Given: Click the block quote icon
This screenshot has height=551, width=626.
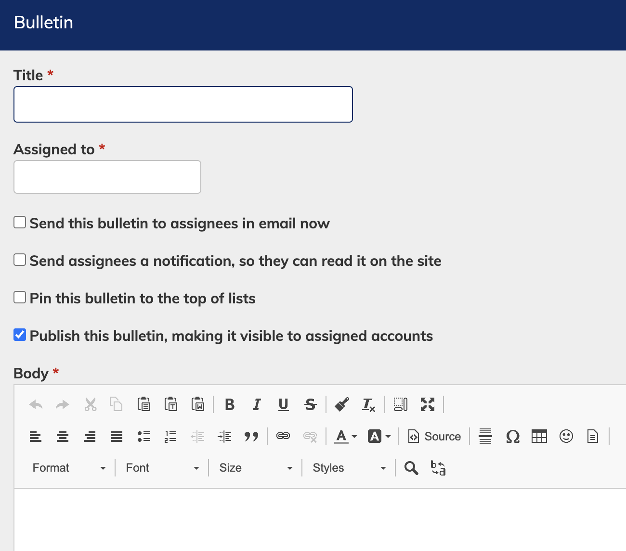Looking at the screenshot, I should click(x=251, y=436).
